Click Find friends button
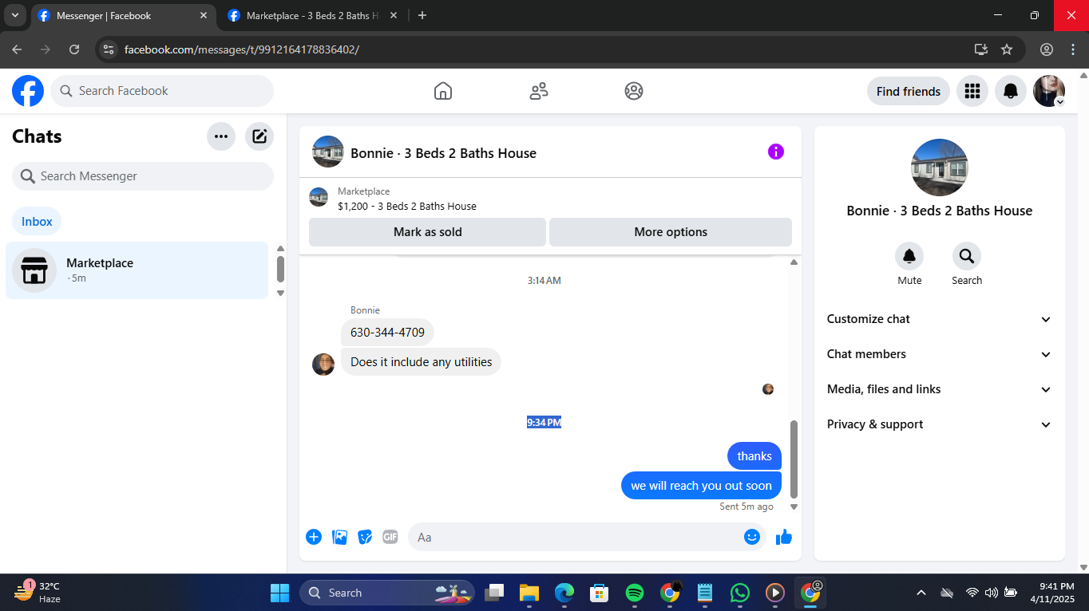 pyautogui.click(x=909, y=91)
